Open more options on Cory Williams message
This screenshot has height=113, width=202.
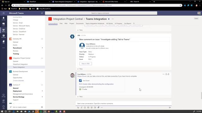click(x=163, y=74)
